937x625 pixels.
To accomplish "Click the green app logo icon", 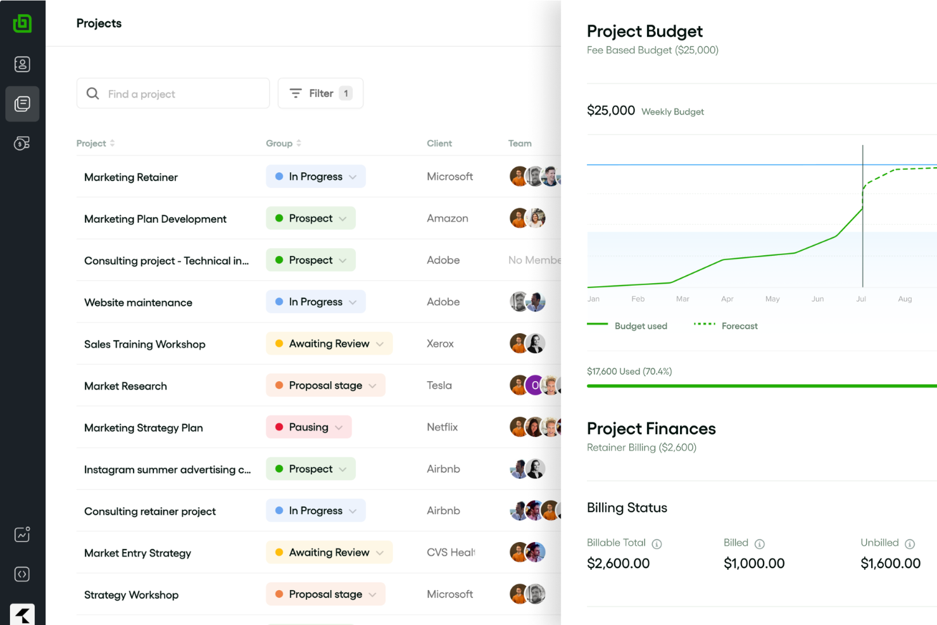I will (22, 23).
